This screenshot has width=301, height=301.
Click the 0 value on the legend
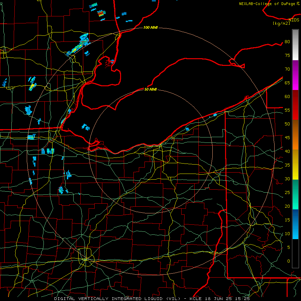click(x=289, y=261)
